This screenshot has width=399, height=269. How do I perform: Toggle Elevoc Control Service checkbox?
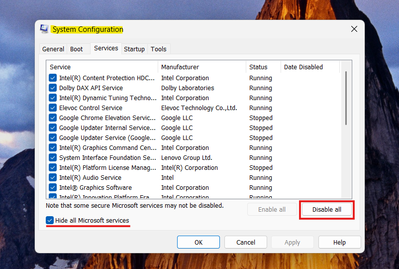[x=53, y=108]
